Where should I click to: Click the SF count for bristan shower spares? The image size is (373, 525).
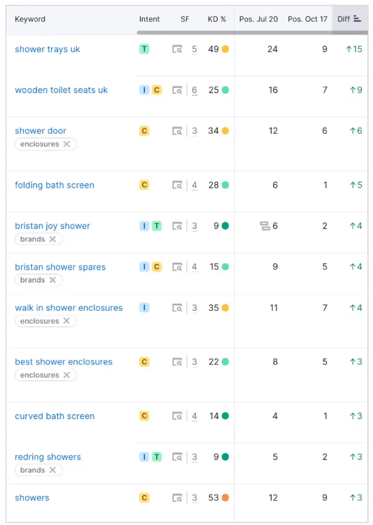point(194,268)
